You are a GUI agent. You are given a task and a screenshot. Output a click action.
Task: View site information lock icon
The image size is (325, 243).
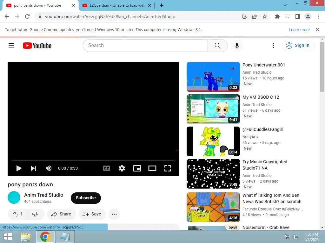[x=40, y=16]
